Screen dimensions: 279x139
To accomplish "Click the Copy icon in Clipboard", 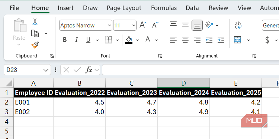I will point(35,33).
